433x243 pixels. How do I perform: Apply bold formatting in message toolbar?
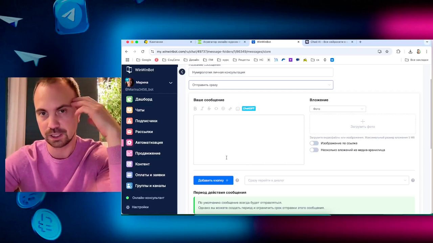point(195,109)
